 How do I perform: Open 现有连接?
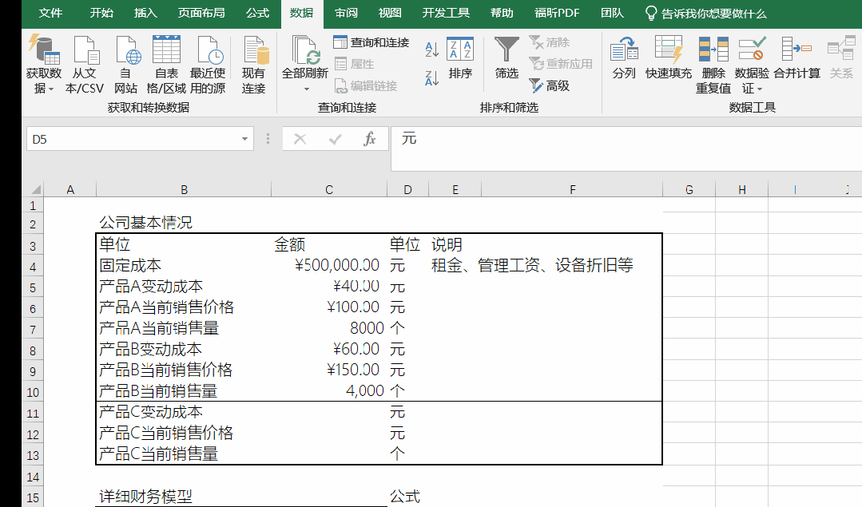(253, 65)
